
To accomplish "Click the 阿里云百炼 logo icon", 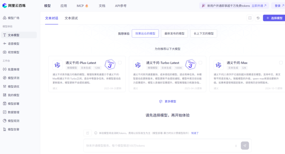I will pyautogui.click(x=5, y=6).
